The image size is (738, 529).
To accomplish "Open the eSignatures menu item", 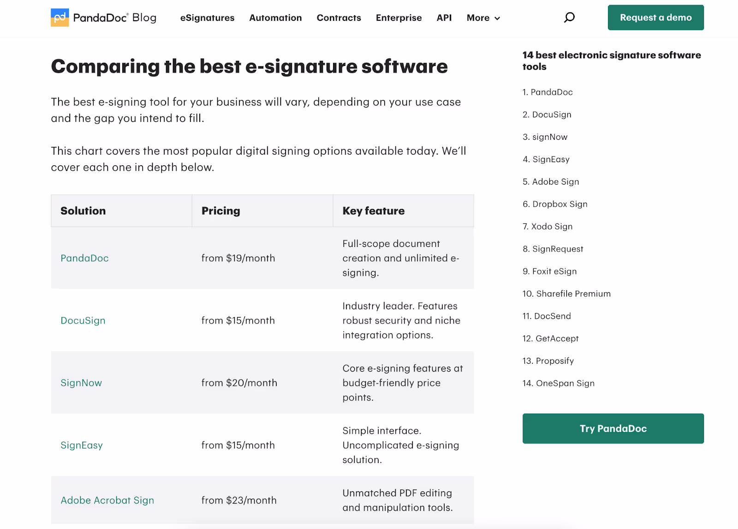I will click(x=207, y=18).
